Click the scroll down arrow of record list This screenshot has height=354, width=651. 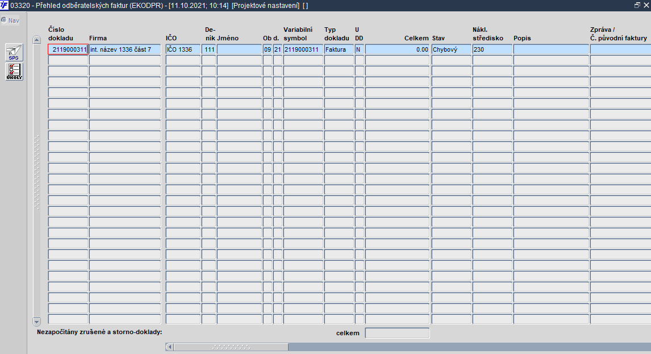click(x=36, y=322)
